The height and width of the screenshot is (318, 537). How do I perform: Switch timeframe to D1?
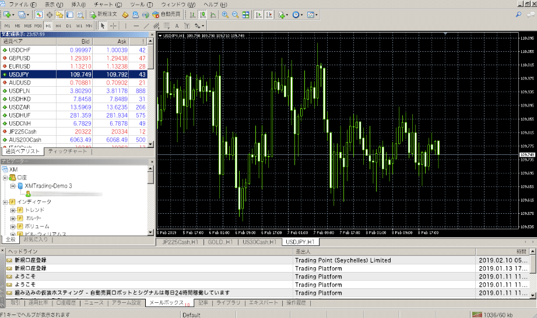[x=68, y=26]
